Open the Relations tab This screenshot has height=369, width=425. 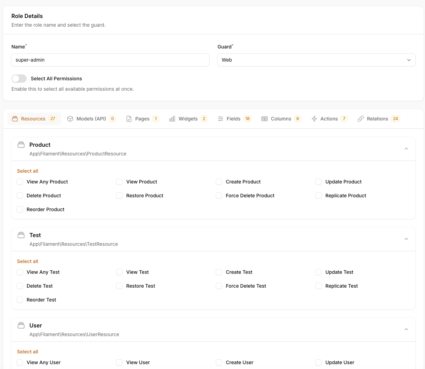tap(379, 119)
